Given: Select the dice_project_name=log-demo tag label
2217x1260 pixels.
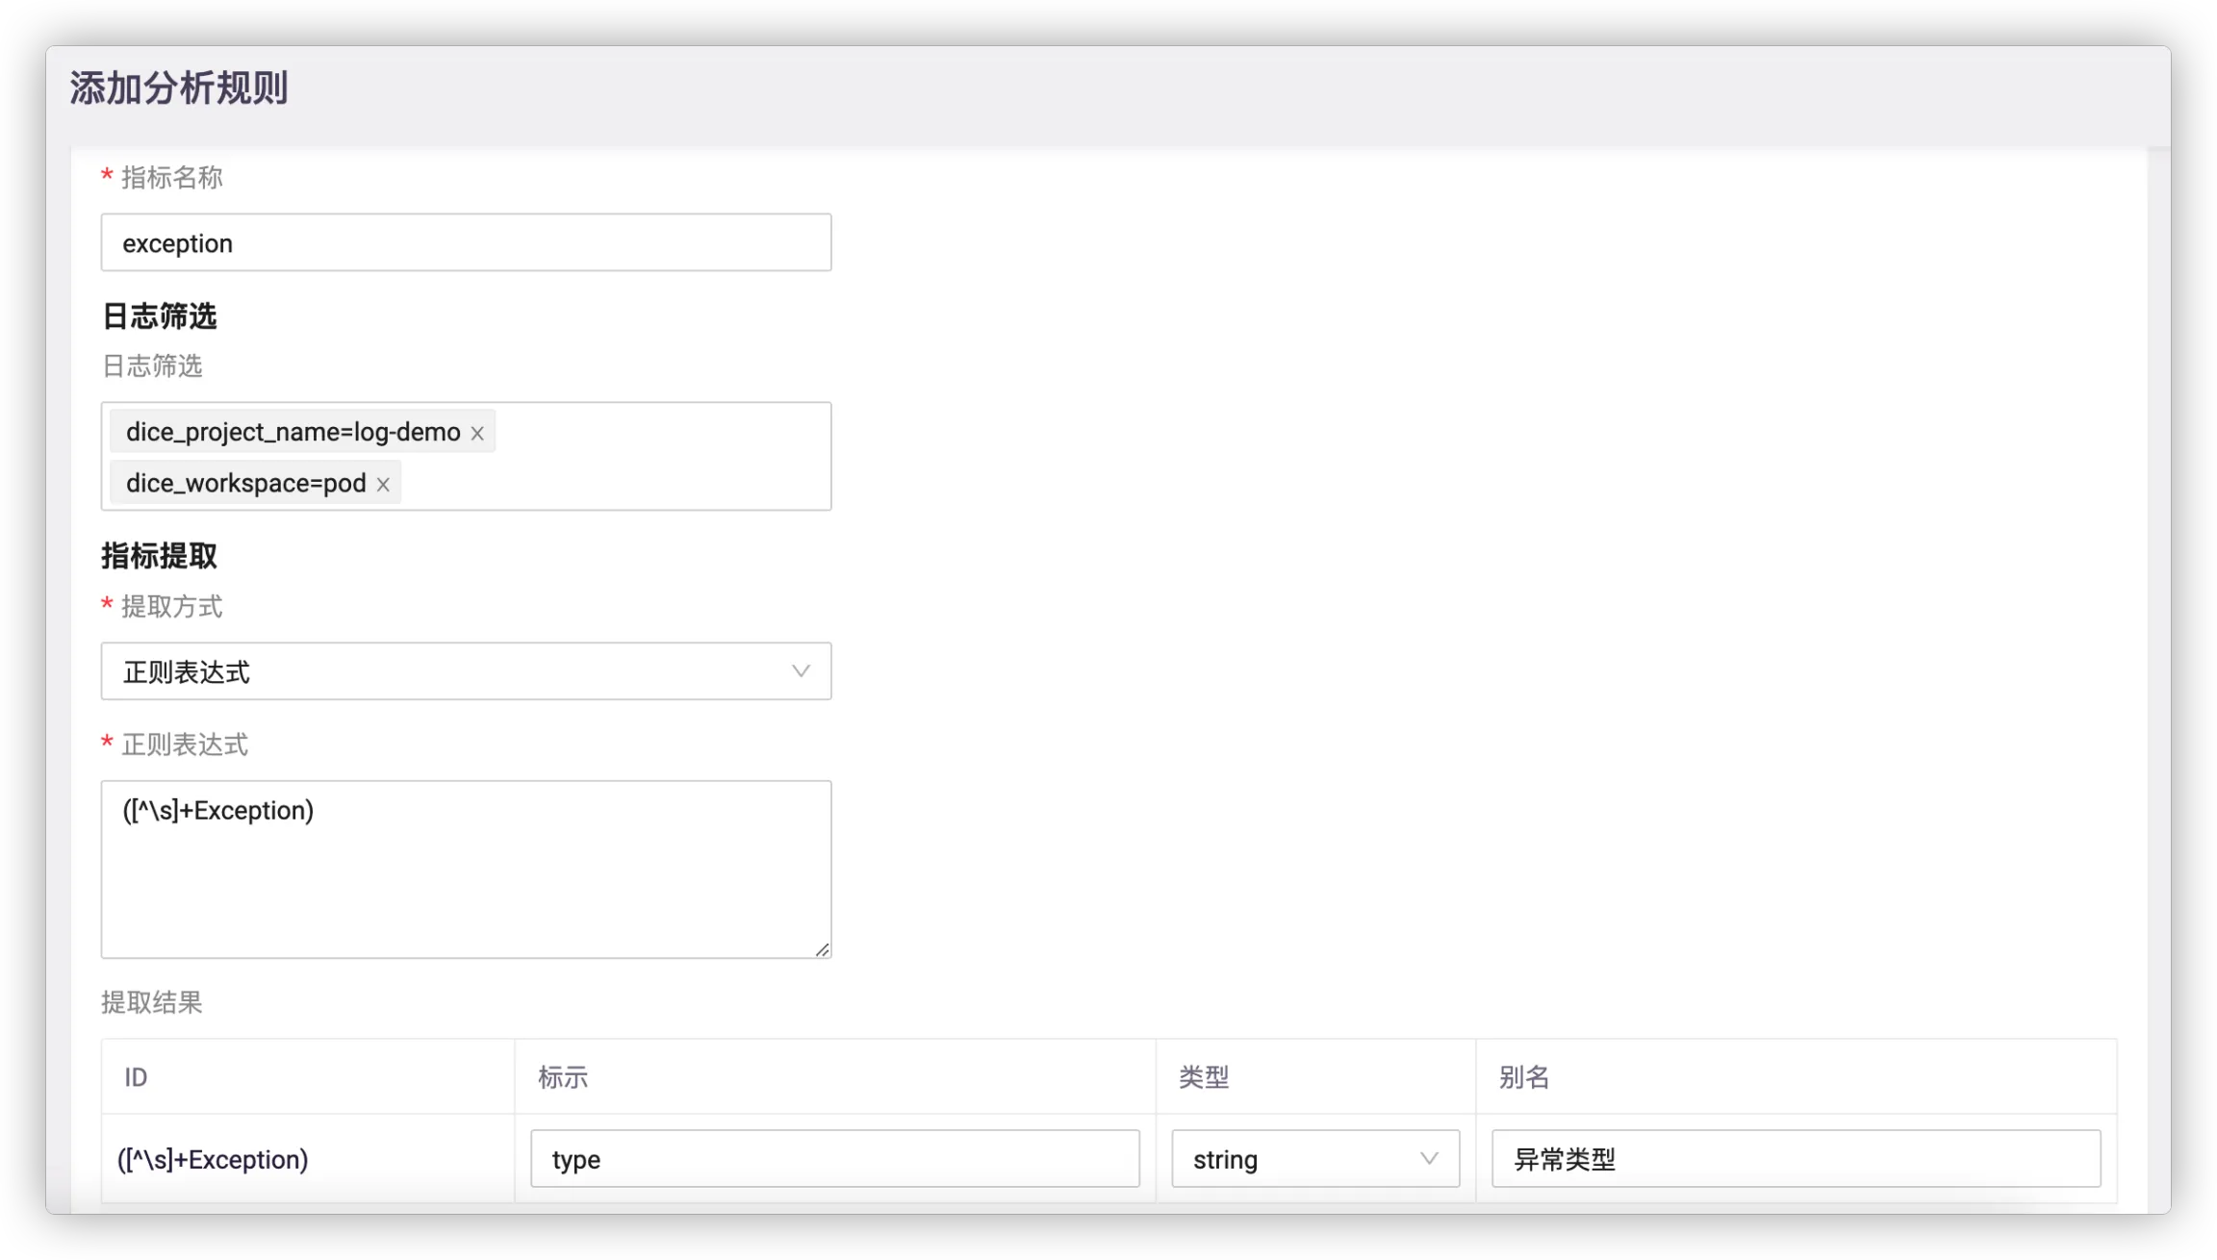Looking at the screenshot, I should [293, 433].
